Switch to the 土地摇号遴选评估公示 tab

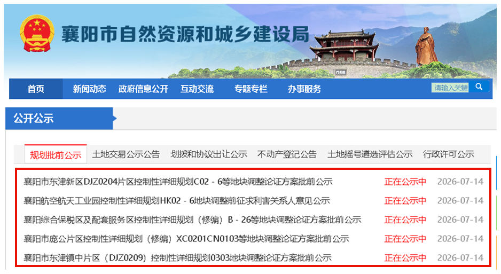pyautogui.click(x=370, y=154)
